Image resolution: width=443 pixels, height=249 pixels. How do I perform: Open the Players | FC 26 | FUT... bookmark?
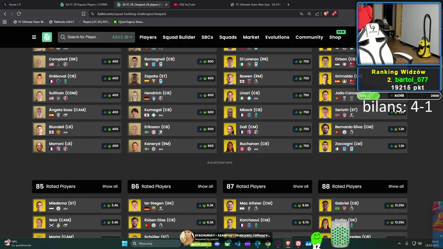(x=93, y=22)
